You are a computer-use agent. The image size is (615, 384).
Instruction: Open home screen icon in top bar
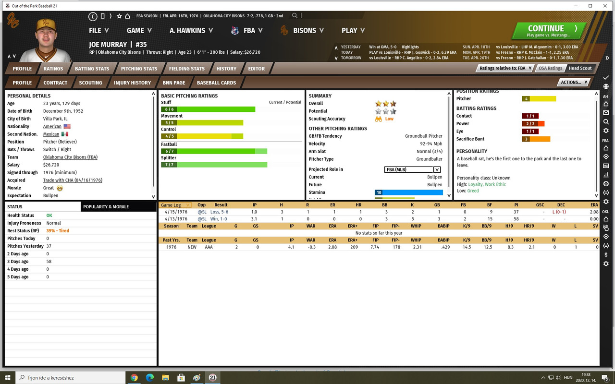pos(127,16)
